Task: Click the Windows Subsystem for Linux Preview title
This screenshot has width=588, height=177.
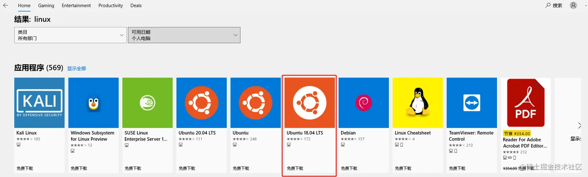Action: [x=93, y=136]
